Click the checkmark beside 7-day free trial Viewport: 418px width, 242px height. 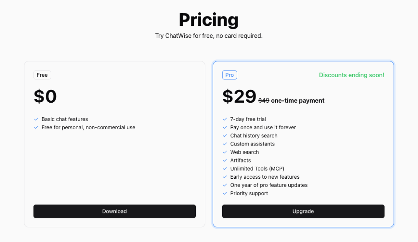(x=225, y=119)
